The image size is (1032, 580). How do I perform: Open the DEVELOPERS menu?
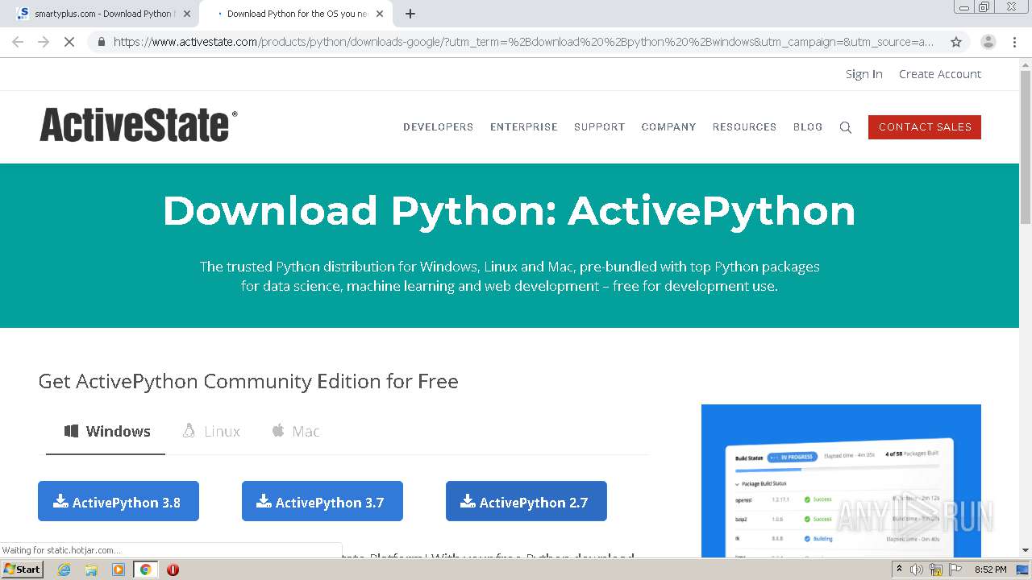click(438, 127)
